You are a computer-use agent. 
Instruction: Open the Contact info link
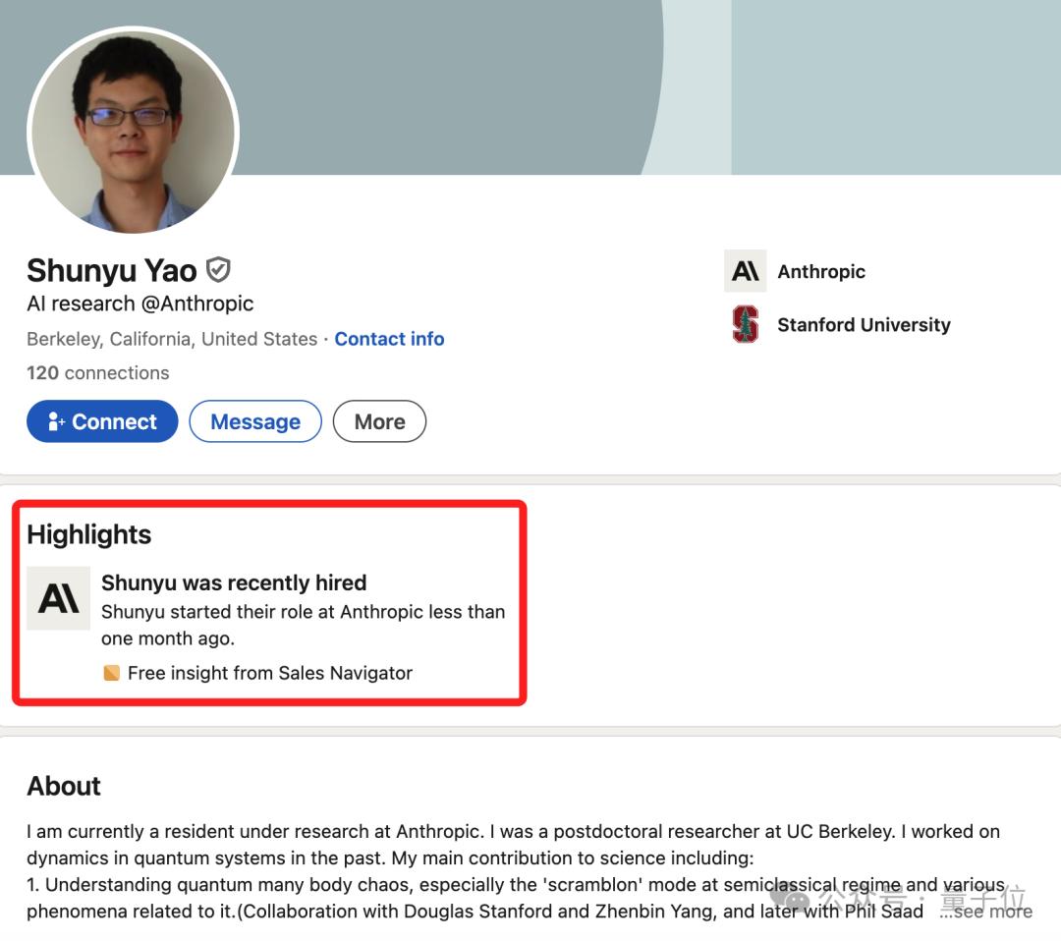coord(389,339)
